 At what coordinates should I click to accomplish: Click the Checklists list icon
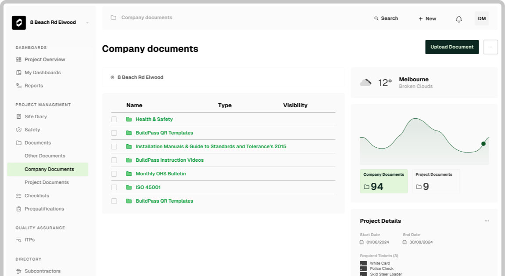(x=19, y=196)
